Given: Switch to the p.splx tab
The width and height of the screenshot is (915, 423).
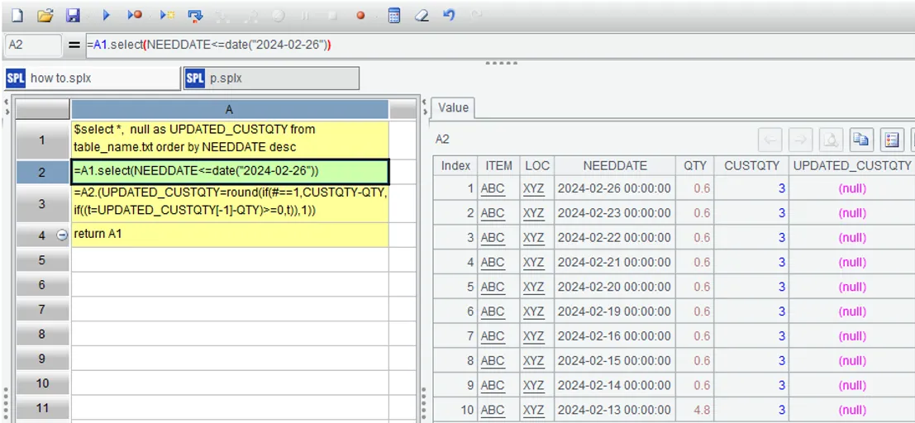Looking at the screenshot, I should [271, 78].
